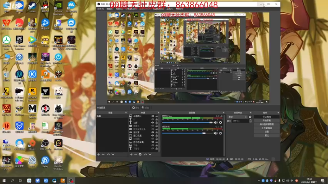Viewport: 328px width, 184px height.
Task: Remove the selected scene with the minus icon
Action: point(103,155)
